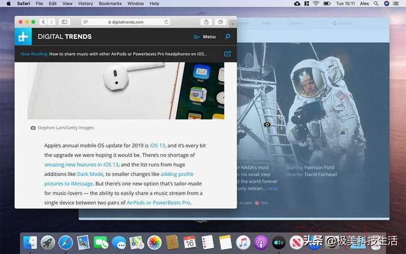Click the Safari share button in toolbar
406x254 pixels.
click(x=206, y=22)
